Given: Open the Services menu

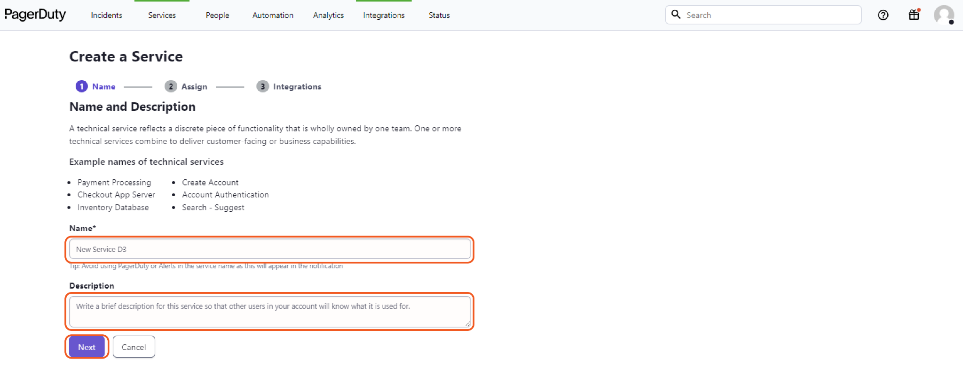Looking at the screenshot, I should [x=162, y=15].
